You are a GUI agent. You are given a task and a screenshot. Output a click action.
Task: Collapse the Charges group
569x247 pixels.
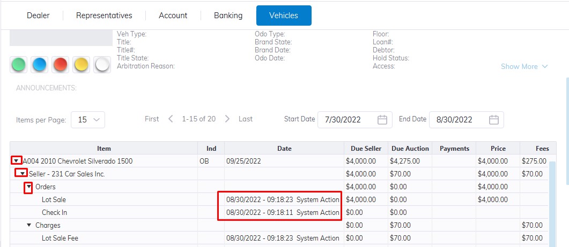(29, 225)
